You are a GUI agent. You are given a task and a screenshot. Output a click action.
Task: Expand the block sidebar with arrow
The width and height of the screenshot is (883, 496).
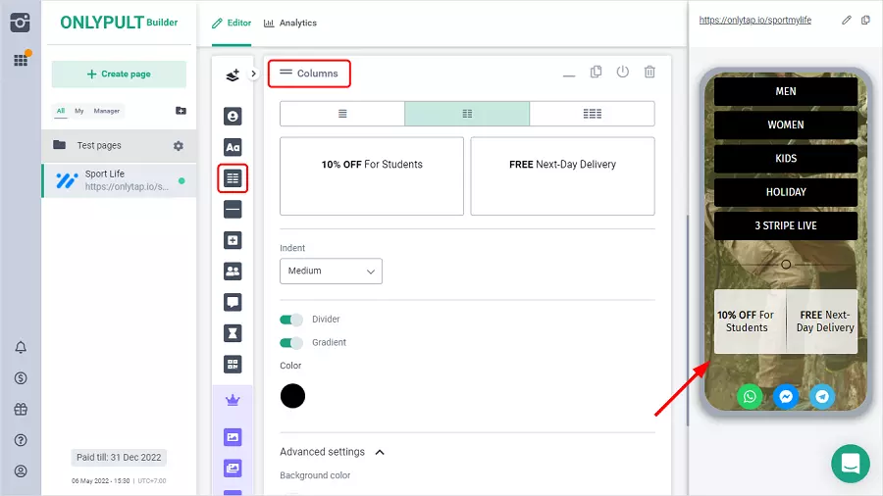pos(253,74)
